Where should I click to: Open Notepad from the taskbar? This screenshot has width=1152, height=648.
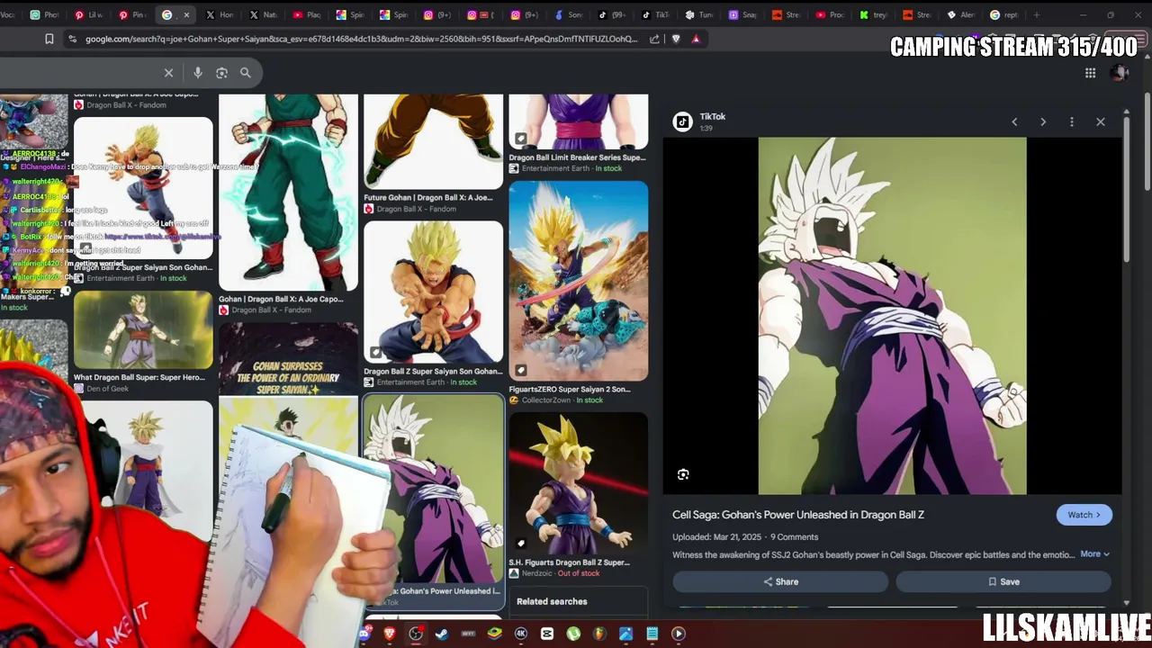[x=652, y=634]
